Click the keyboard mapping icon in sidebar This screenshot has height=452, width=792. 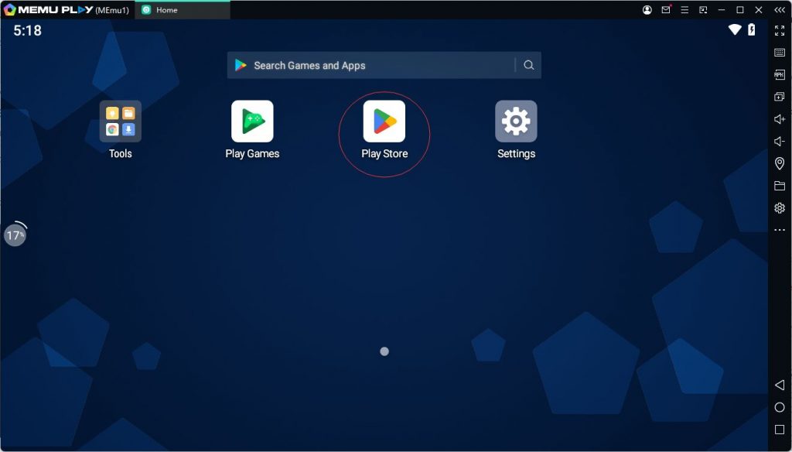(x=780, y=53)
